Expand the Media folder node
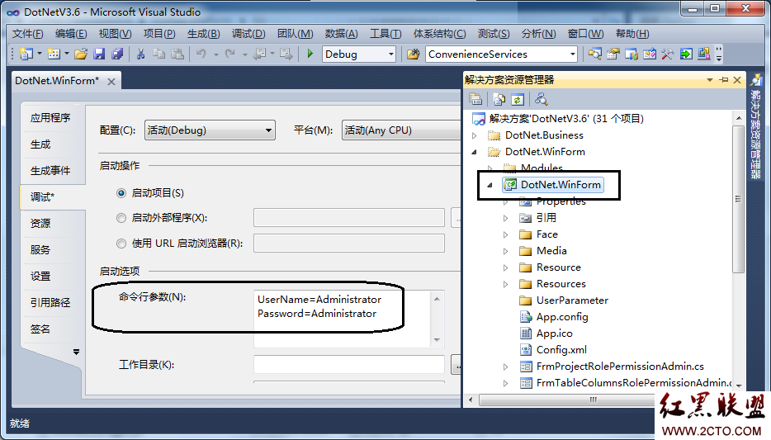The width and height of the screenshot is (771, 440). coord(505,251)
